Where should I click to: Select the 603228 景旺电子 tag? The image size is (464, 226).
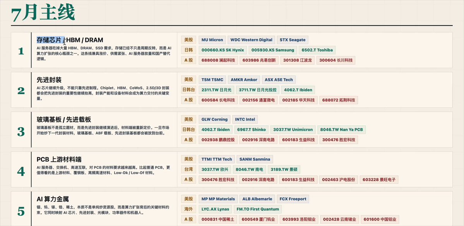(x=379, y=180)
